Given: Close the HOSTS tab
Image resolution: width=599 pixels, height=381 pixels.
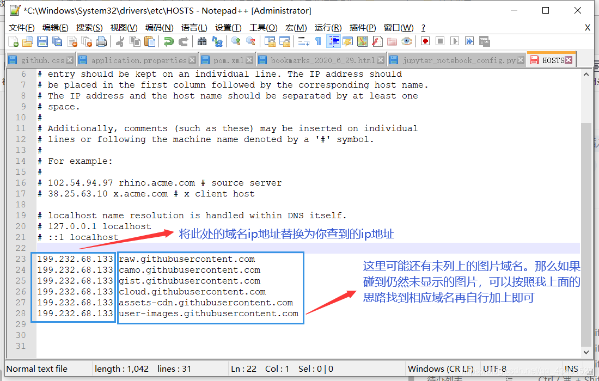Looking at the screenshot, I should point(569,60).
